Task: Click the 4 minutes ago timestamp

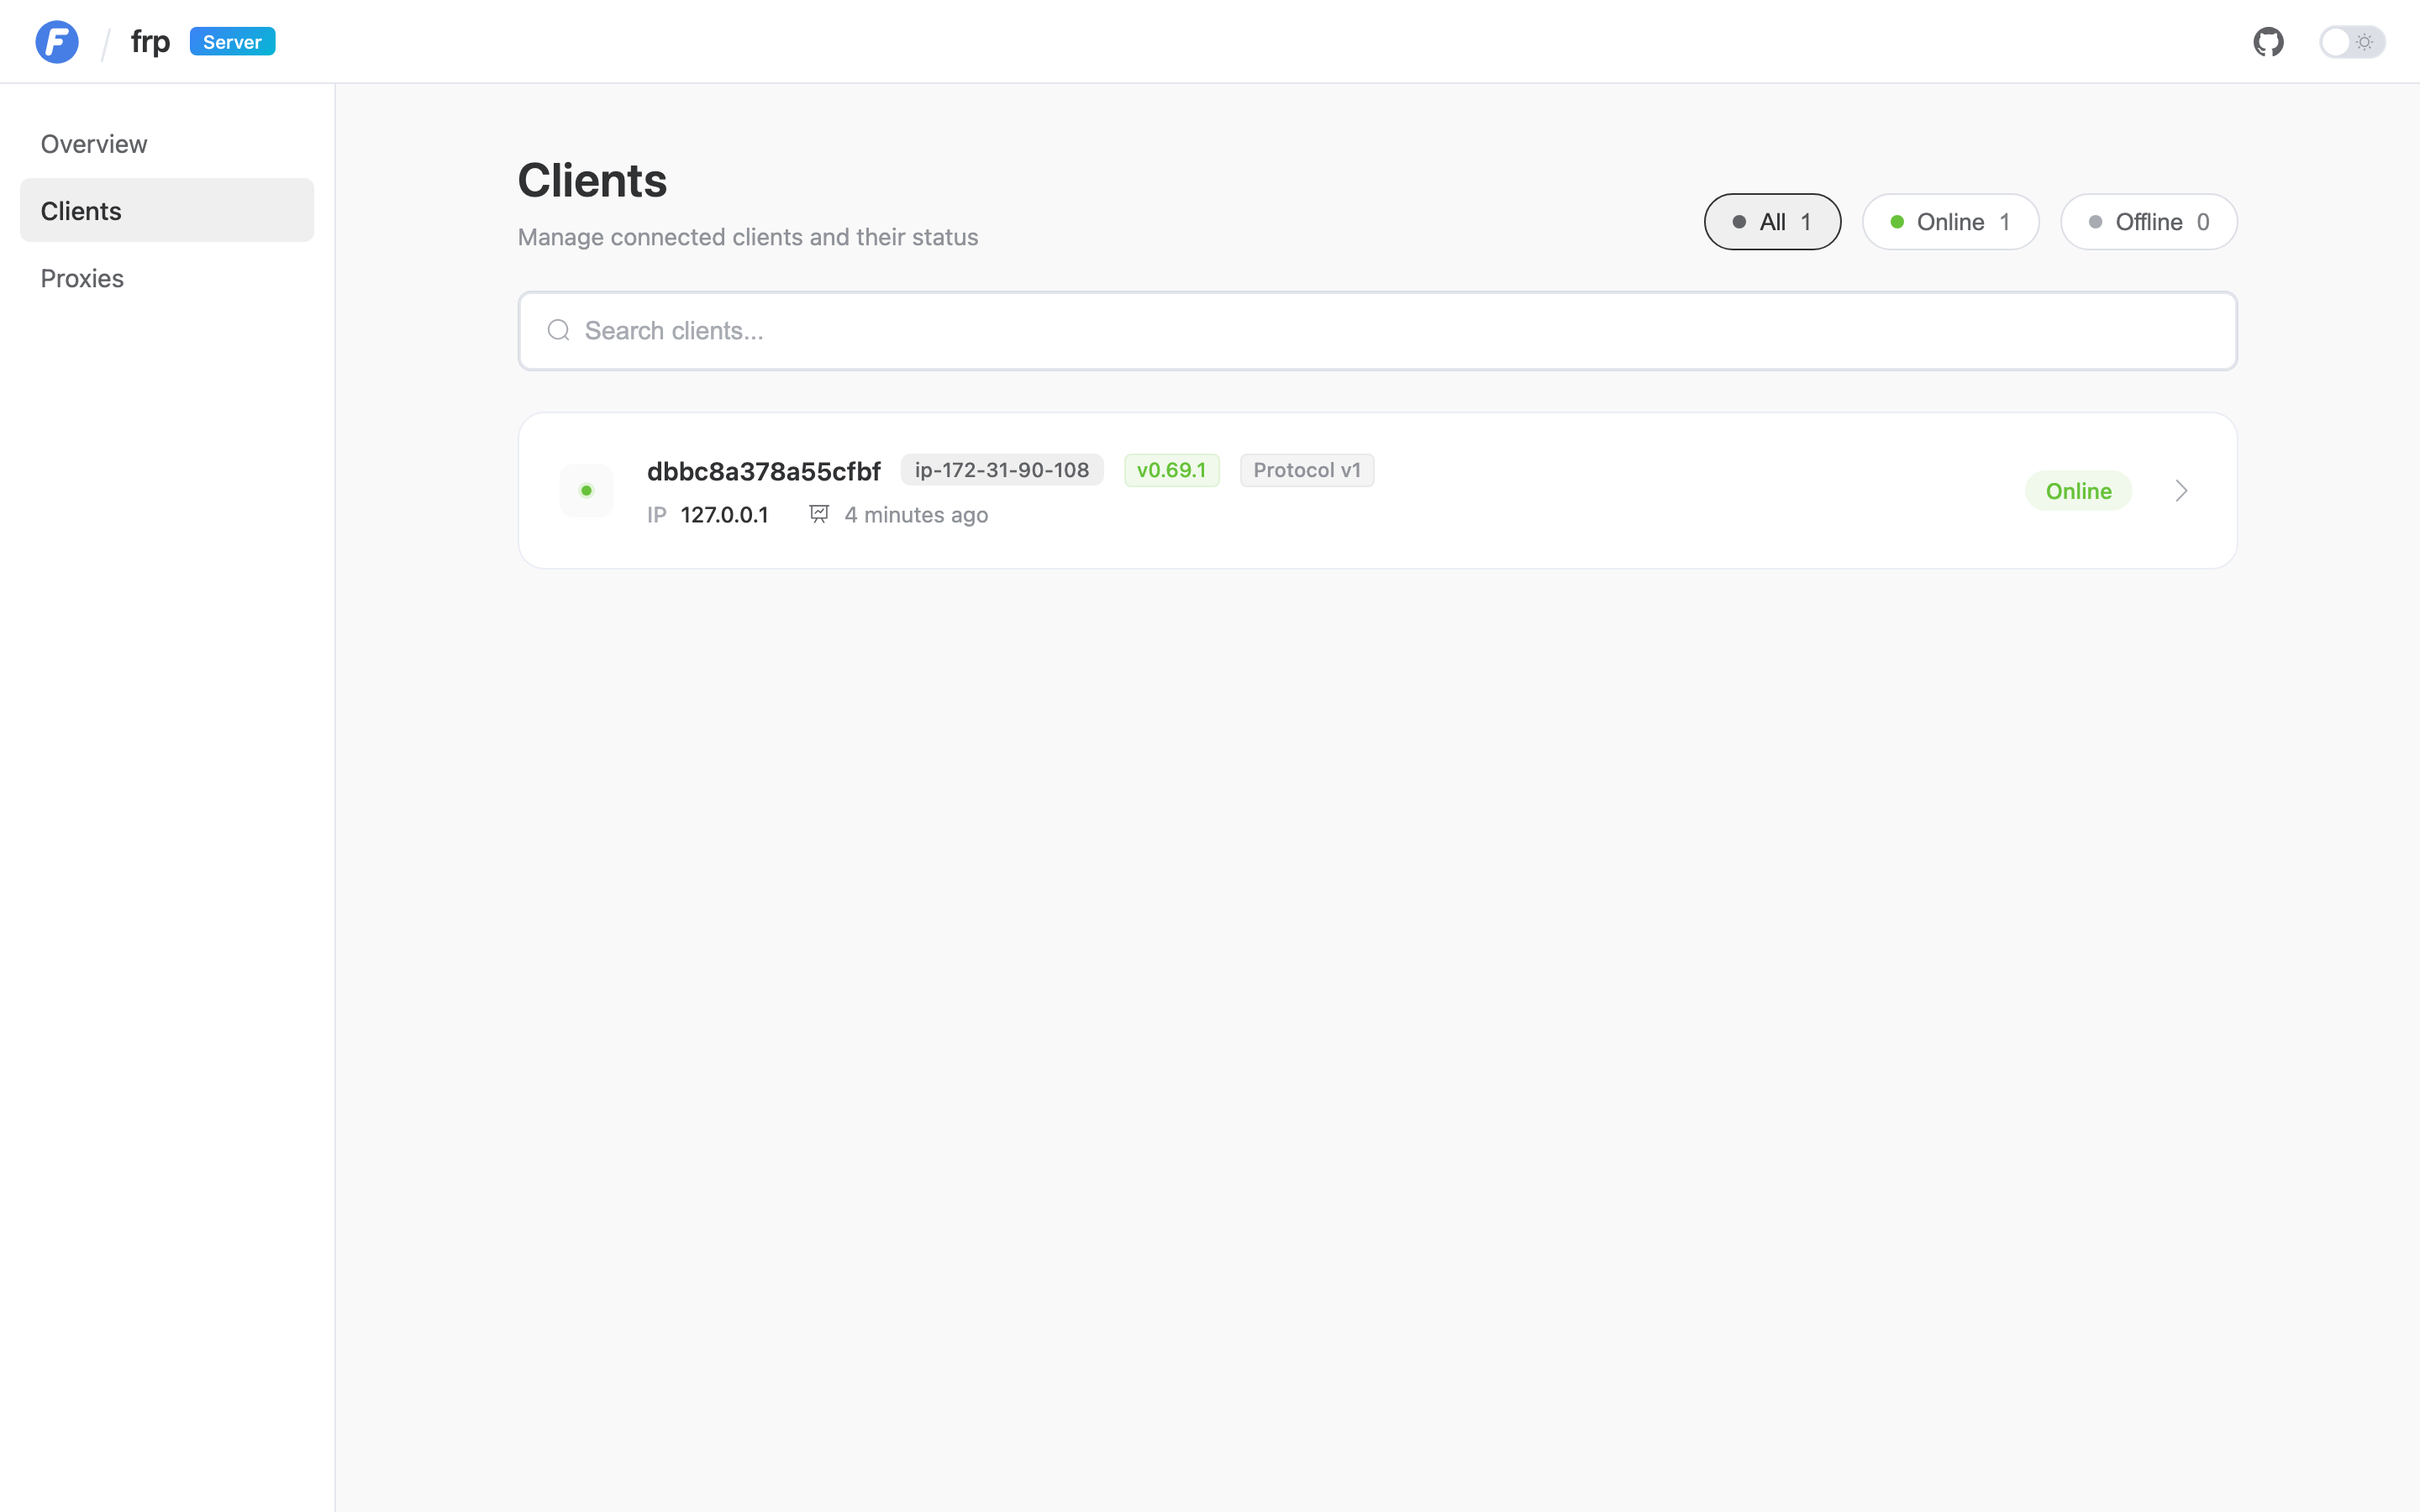Action: (x=916, y=514)
